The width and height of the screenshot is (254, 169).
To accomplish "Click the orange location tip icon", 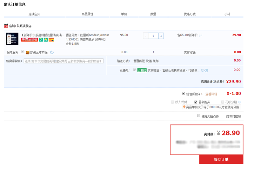I will point(184,107).
